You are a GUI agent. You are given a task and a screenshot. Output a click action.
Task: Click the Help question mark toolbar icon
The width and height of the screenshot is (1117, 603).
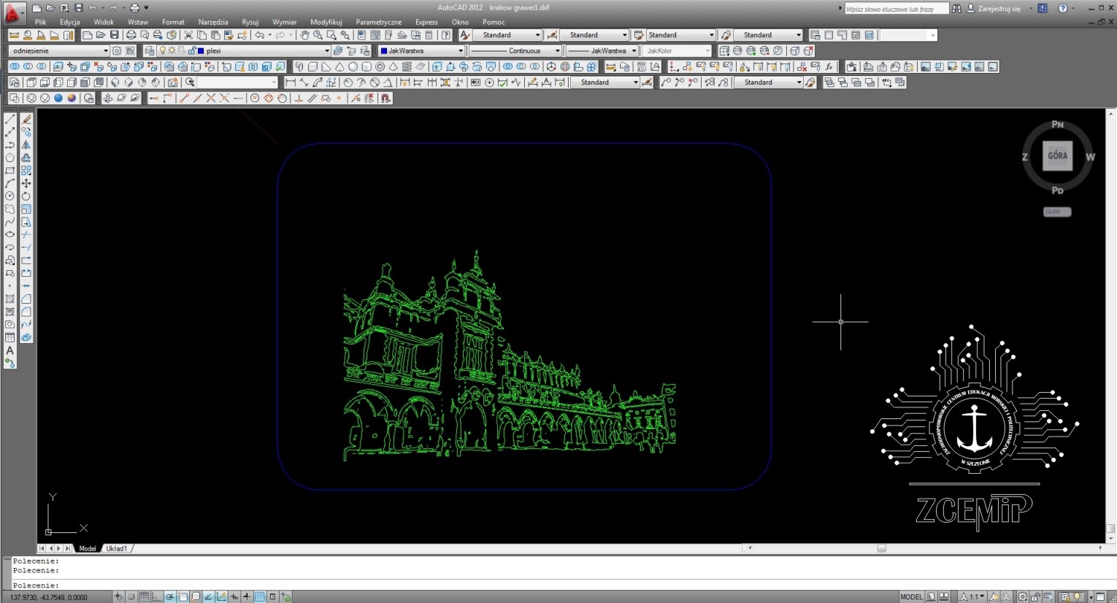tap(446, 35)
